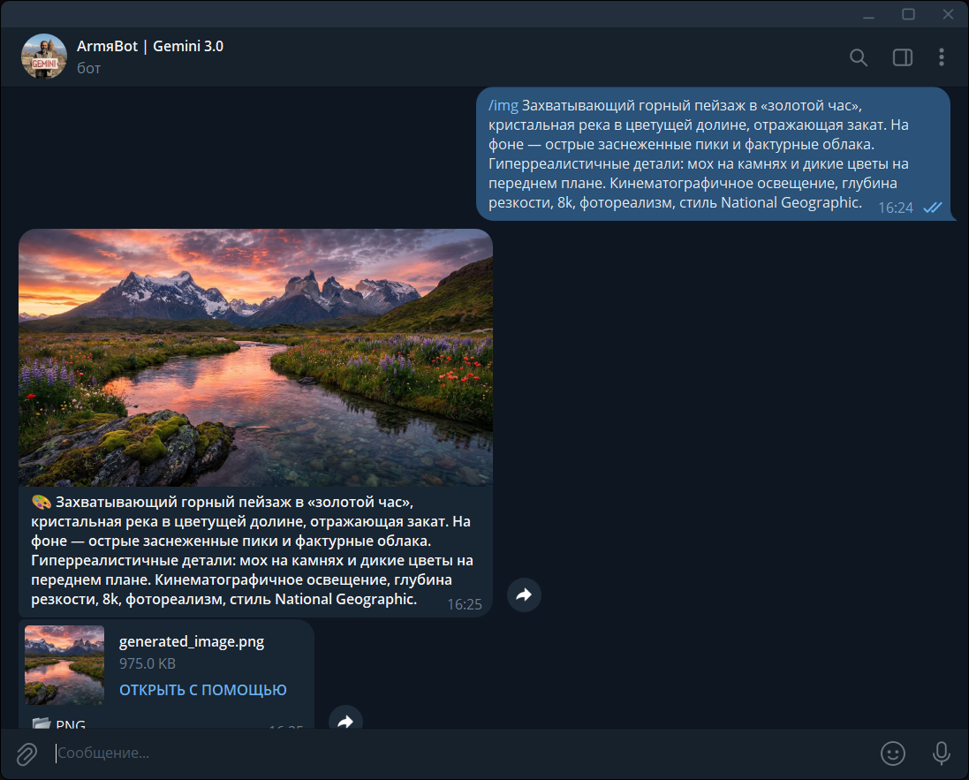Maximize the Telegram window
The height and width of the screenshot is (780, 969).
pos(908,14)
